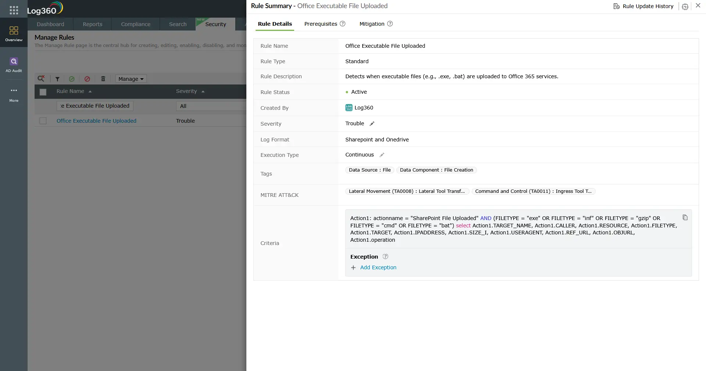Go to the Reports tab

[93, 24]
